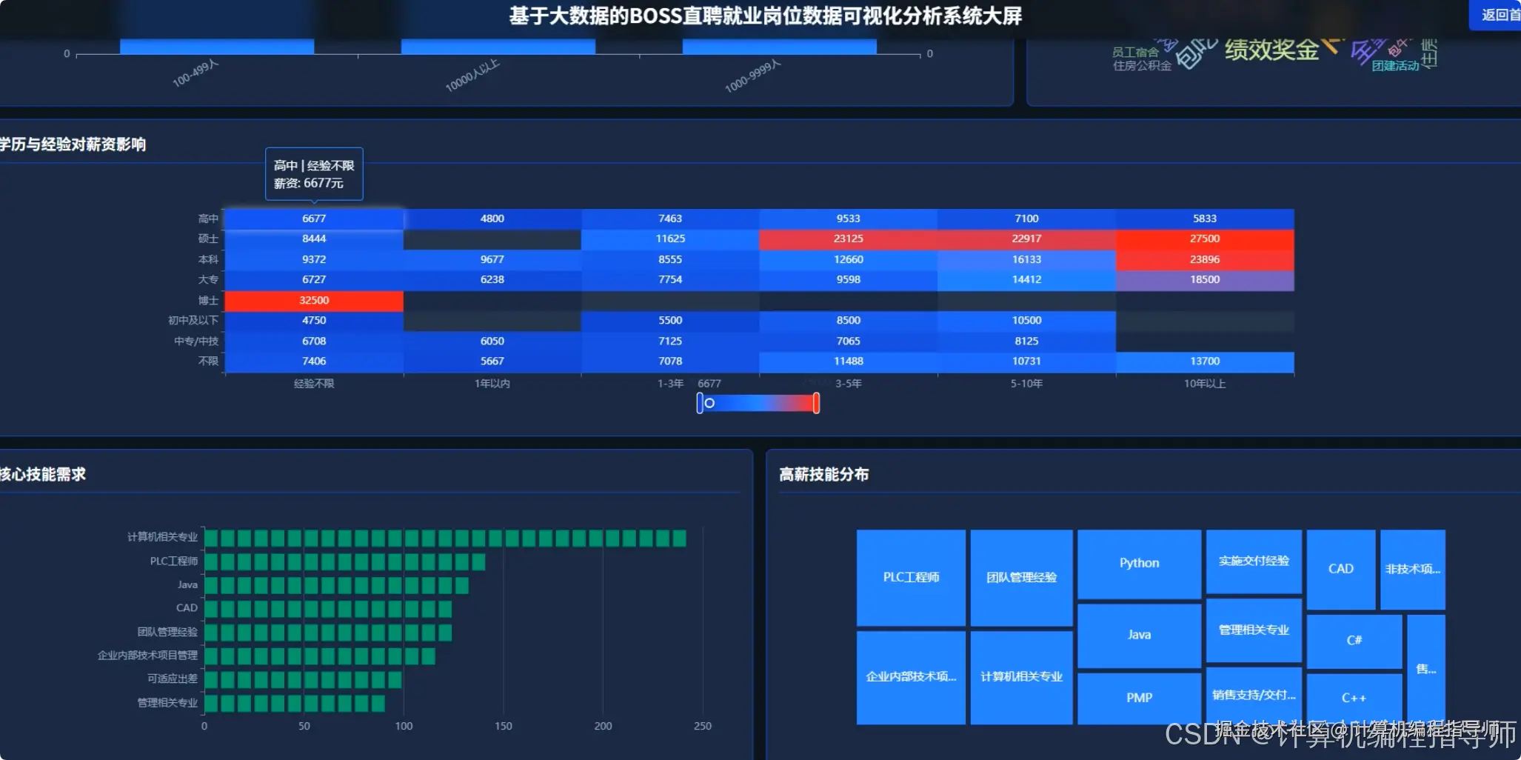Select the 9677 heatmap cell

pos(492,259)
